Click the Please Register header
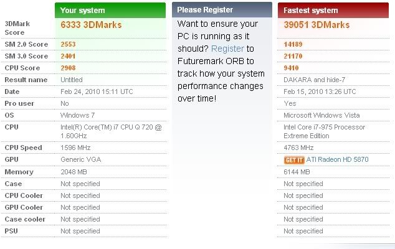The height and width of the screenshot is (249, 395). click(222, 10)
